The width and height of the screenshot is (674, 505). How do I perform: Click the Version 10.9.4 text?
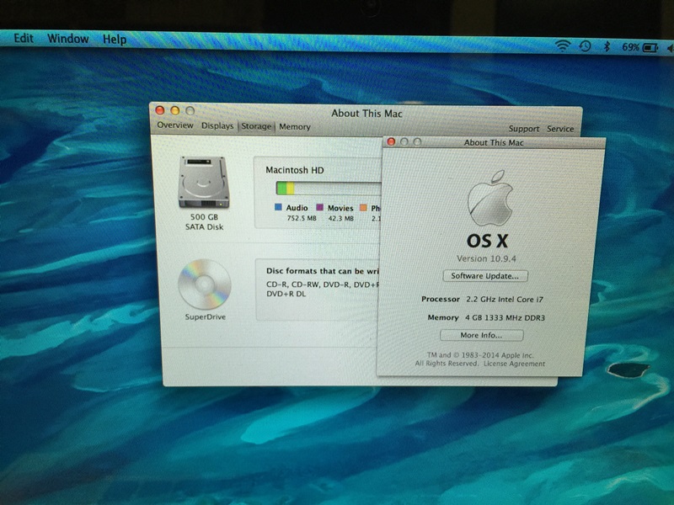click(x=486, y=258)
